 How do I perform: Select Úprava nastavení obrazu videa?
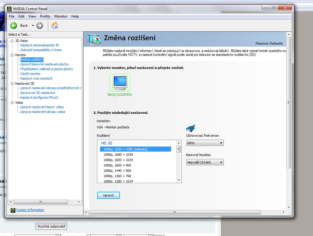coord(43,112)
